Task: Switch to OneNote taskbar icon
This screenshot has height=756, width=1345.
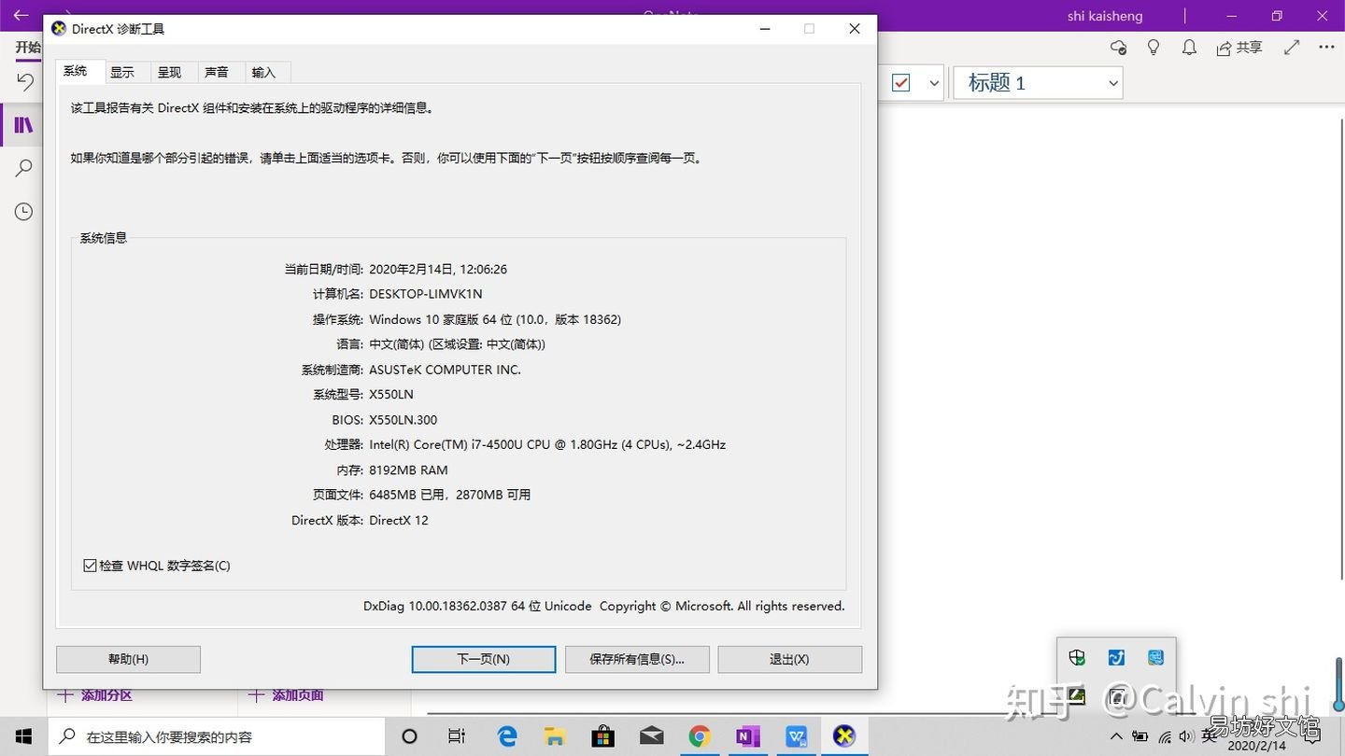Action: 748,736
